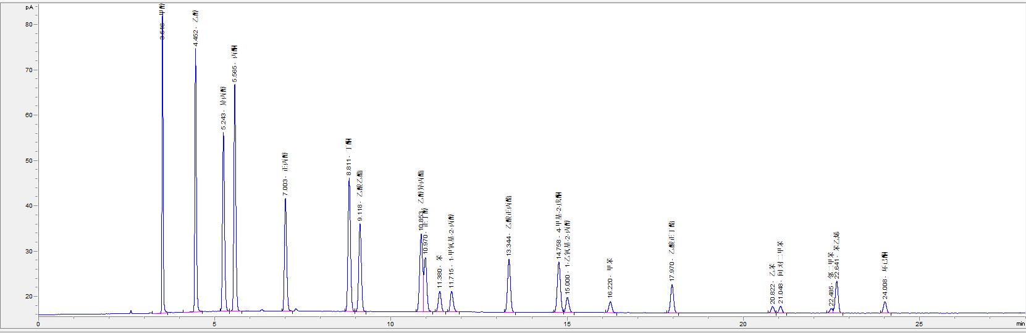Click the 80 tick on the y-axis
The height and width of the screenshot is (333, 1026).
[29, 25]
